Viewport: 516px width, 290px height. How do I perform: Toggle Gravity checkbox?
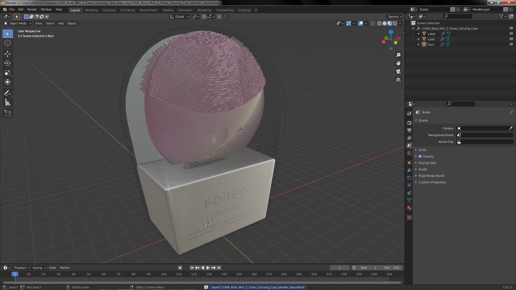point(420,157)
